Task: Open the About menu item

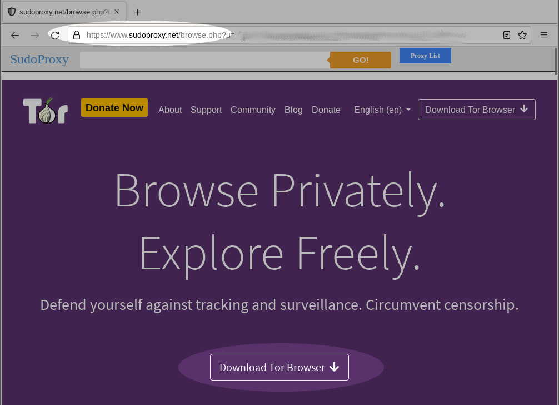Action: click(x=170, y=110)
